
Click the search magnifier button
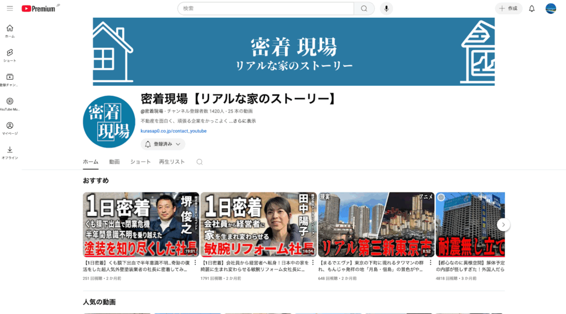[364, 9]
